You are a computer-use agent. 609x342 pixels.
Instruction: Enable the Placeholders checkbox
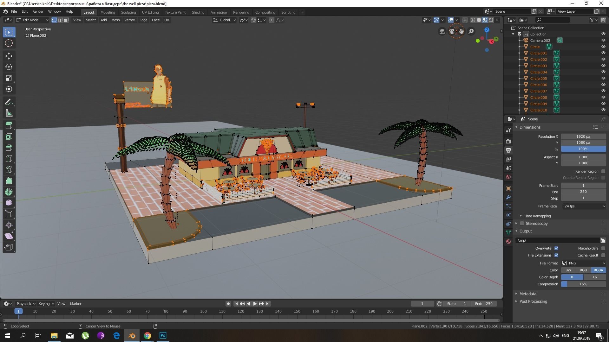pos(603,248)
